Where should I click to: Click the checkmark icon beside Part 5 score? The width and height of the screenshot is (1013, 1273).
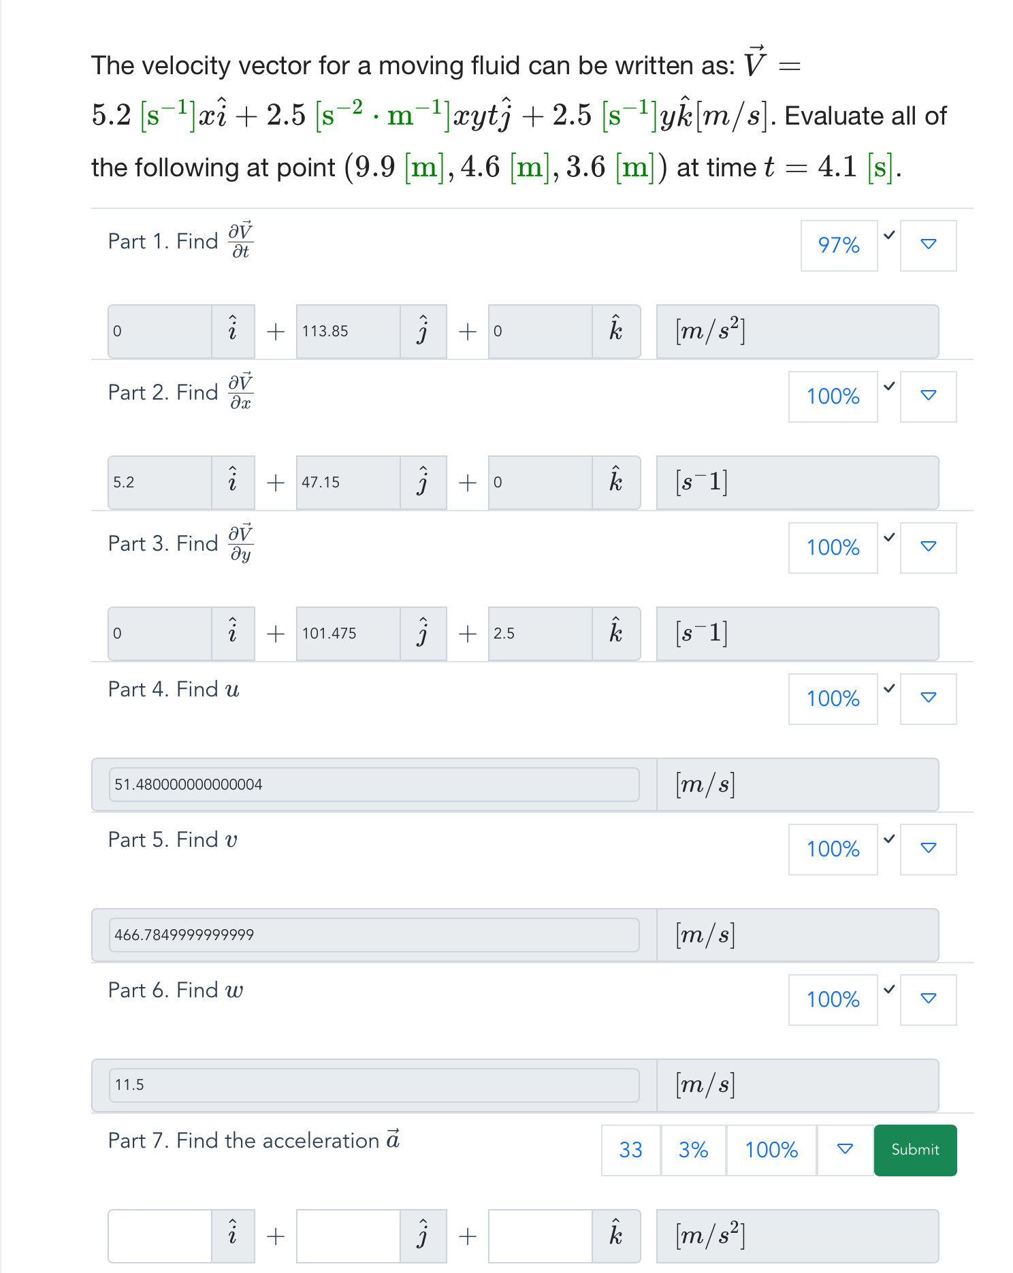pyautogui.click(x=888, y=839)
